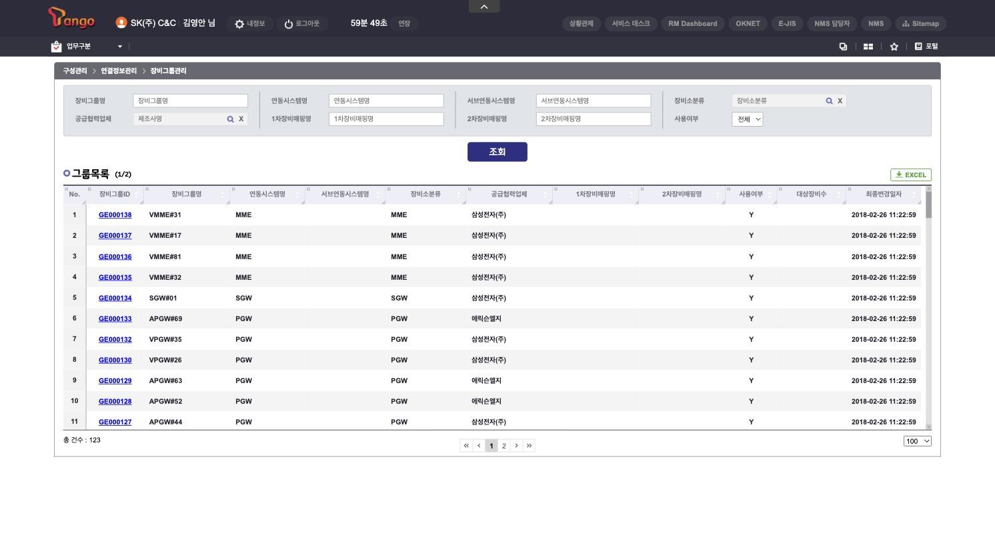Go to page 2 of the list
Viewport: 995px width, 541px height.
tap(504, 446)
